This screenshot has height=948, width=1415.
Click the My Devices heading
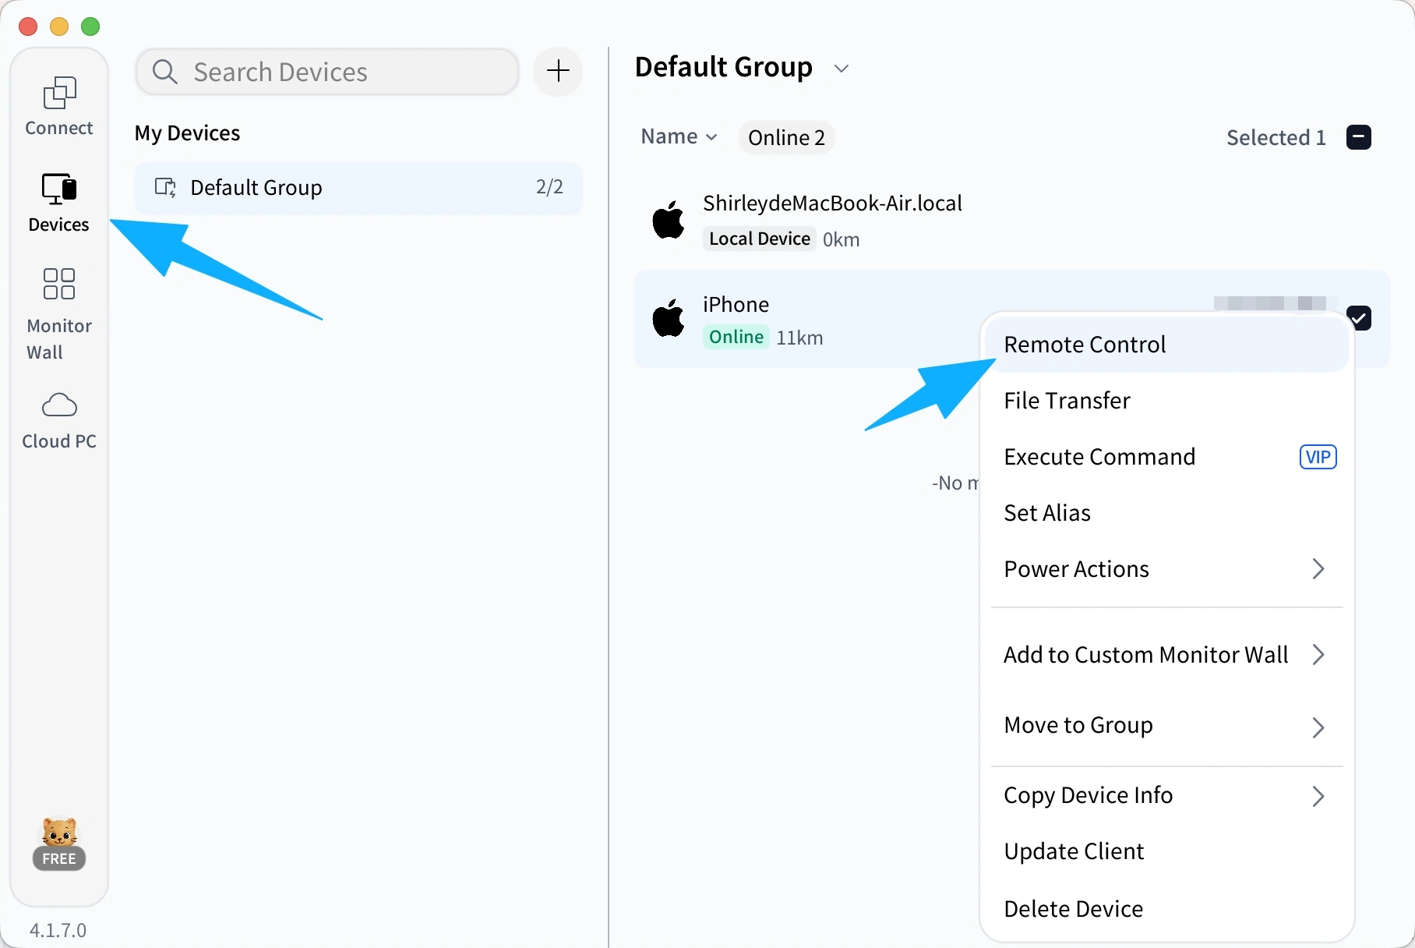click(187, 133)
